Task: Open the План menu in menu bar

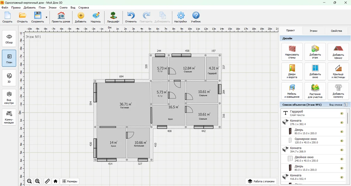Action: (42, 8)
